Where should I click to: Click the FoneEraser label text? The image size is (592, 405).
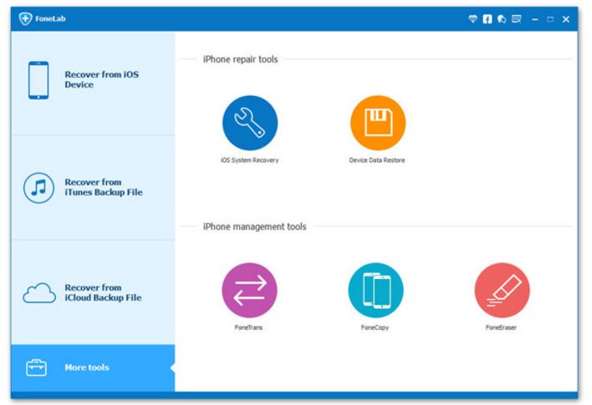coord(501,327)
